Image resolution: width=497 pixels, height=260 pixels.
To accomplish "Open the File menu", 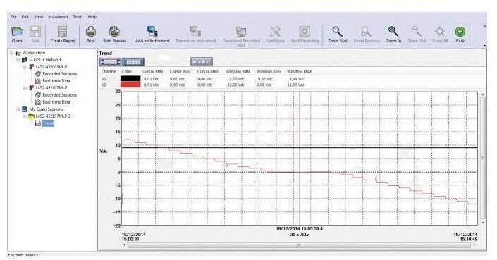I will pyautogui.click(x=13, y=16).
